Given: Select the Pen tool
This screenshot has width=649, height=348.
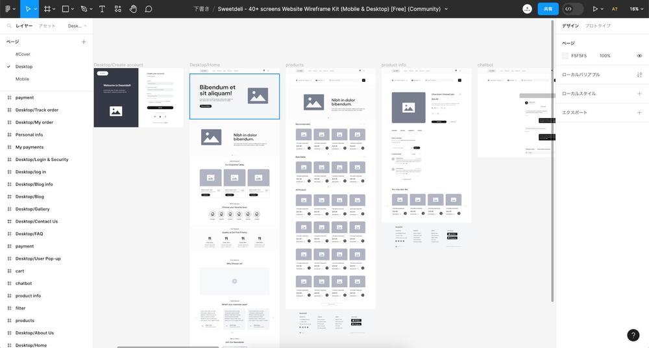Looking at the screenshot, I should [84, 8].
